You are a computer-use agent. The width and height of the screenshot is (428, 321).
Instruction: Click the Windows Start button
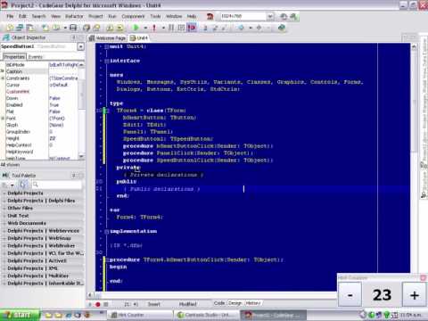20,315
